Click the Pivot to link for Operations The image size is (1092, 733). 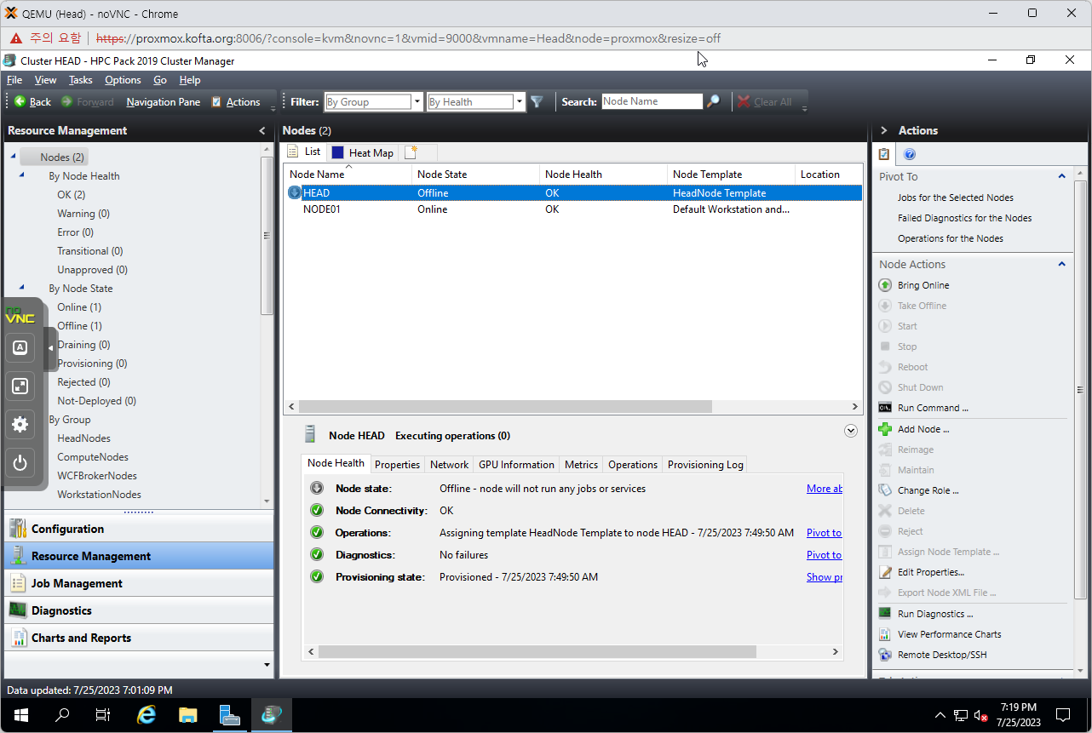click(824, 533)
